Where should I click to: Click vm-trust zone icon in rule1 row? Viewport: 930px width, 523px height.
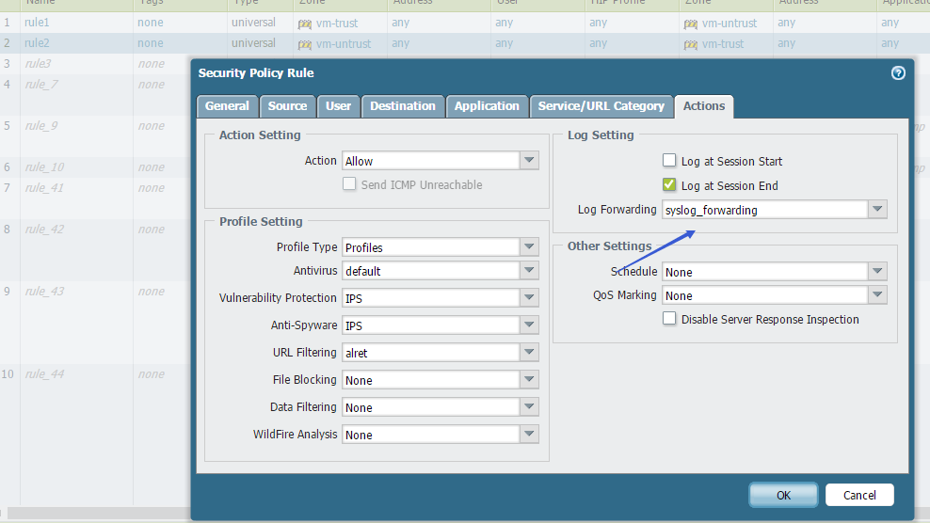click(x=305, y=24)
